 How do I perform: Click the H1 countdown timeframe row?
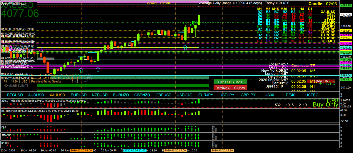[x=303, y=87]
